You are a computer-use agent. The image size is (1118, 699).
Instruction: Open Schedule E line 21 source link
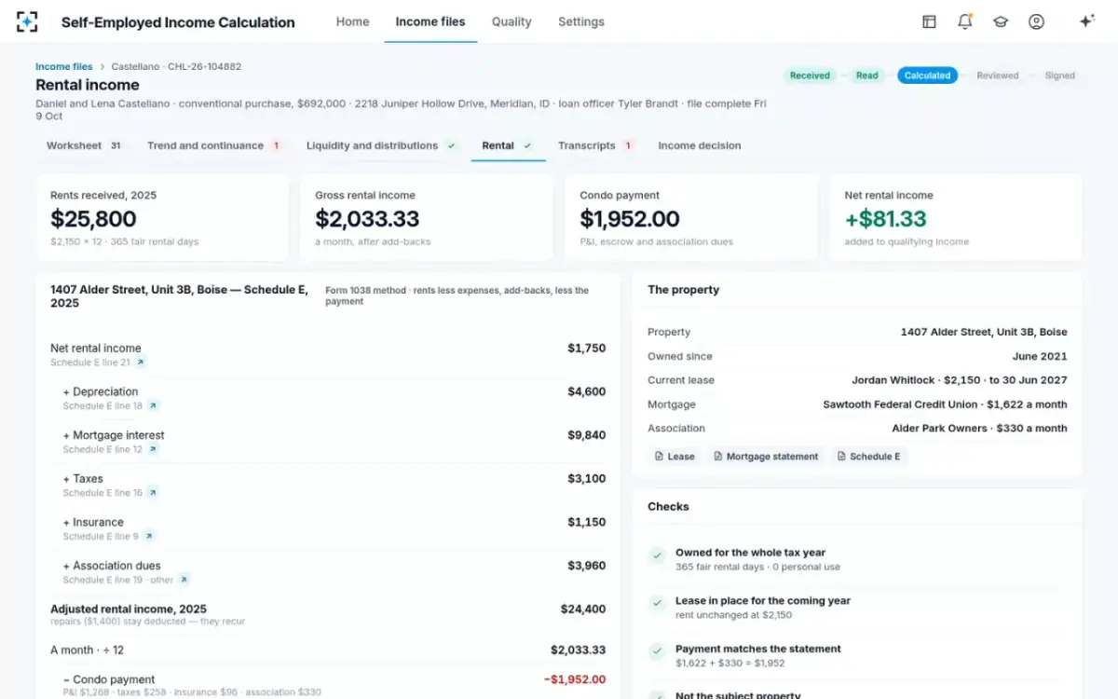(141, 363)
